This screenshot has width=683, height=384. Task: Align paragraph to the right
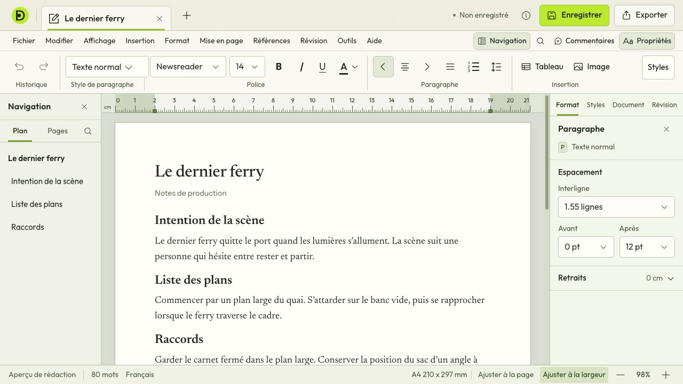click(427, 67)
